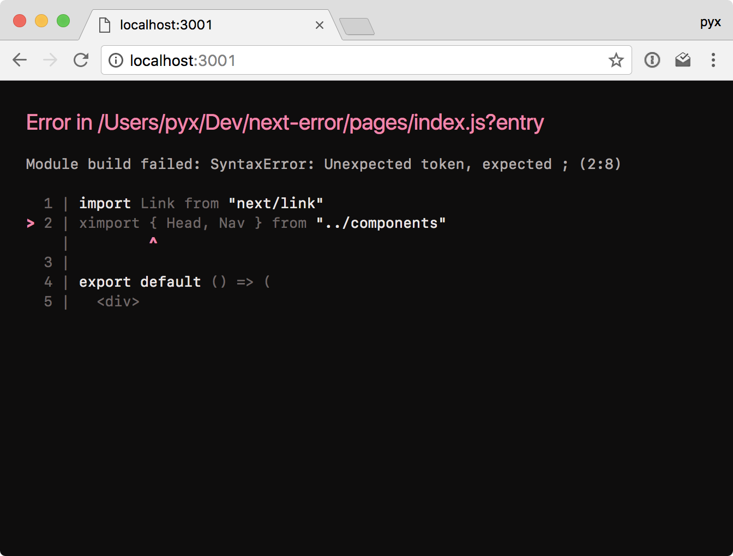Click the red close window button
Viewport: 733px width, 556px height.
[20, 21]
